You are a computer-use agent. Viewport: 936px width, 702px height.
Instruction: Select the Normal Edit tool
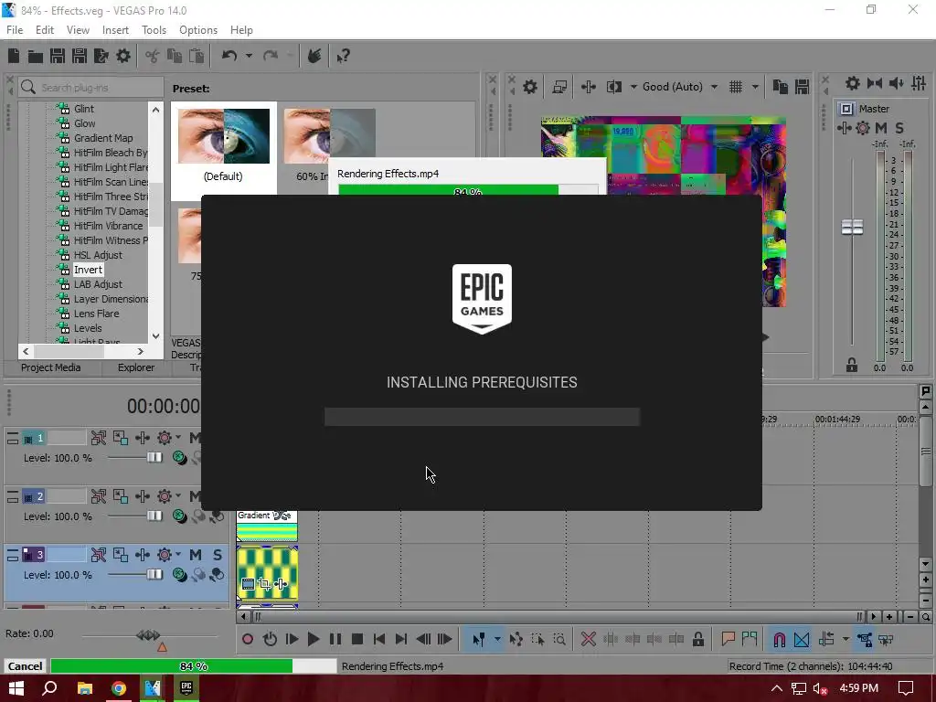(479, 640)
